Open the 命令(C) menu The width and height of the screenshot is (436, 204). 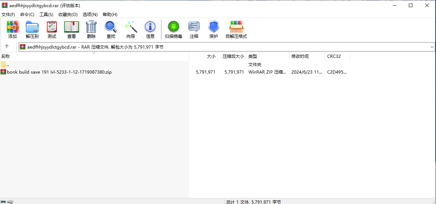point(27,15)
